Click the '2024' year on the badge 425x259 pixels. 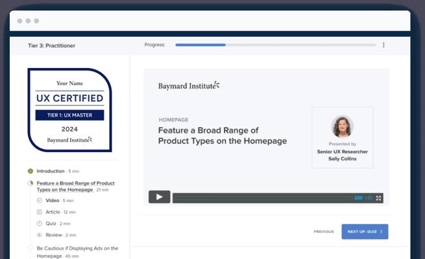(69, 129)
